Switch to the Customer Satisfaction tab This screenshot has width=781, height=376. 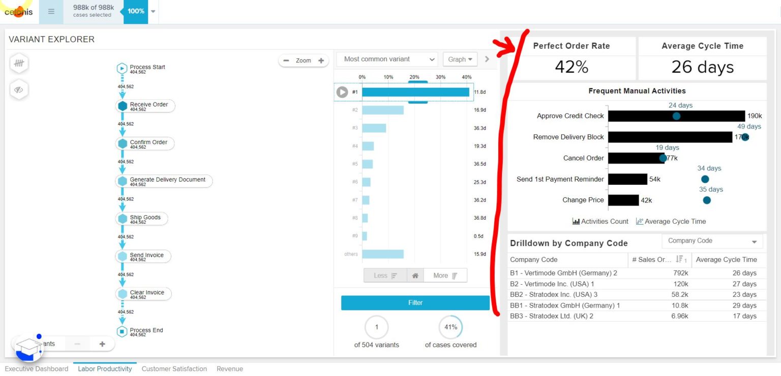[x=174, y=369]
